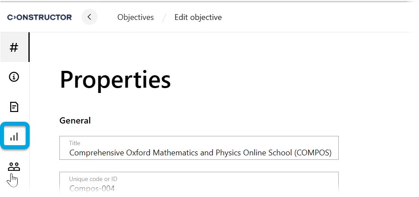Click the General section heading
The height and width of the screenshot is (197, 419).
[x=75, y=120]
